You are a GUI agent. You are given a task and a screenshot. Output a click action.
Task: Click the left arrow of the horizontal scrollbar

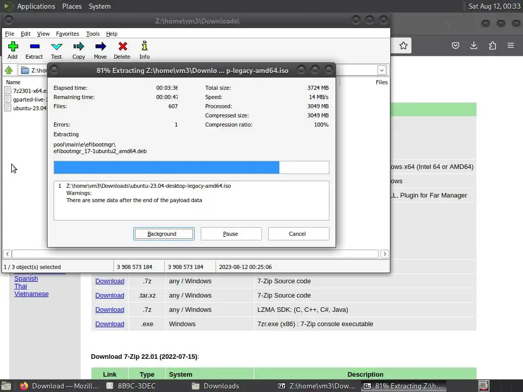7,254
